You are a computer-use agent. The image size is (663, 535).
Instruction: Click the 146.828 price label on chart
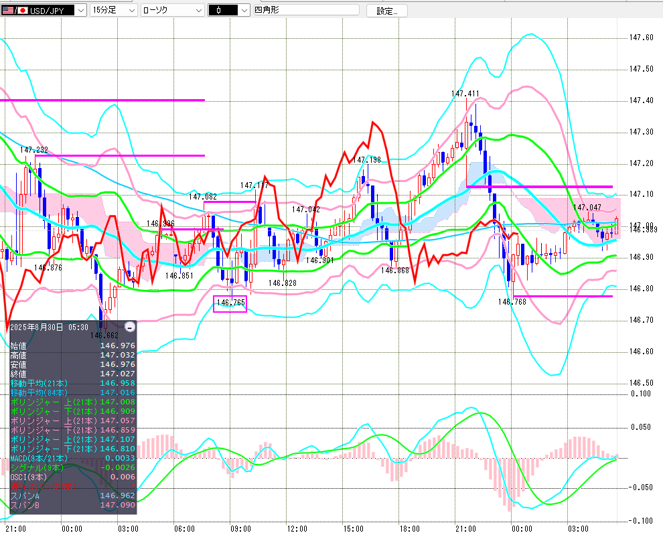coord(283,283)
